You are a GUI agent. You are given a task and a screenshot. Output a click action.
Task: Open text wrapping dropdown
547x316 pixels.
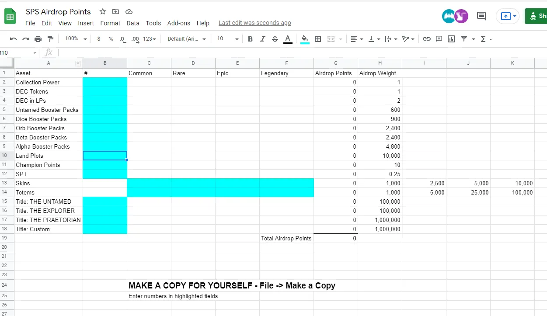click(x=390, y=39)
